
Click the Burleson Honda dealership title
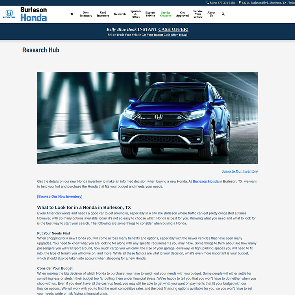[x=34, y=14]
